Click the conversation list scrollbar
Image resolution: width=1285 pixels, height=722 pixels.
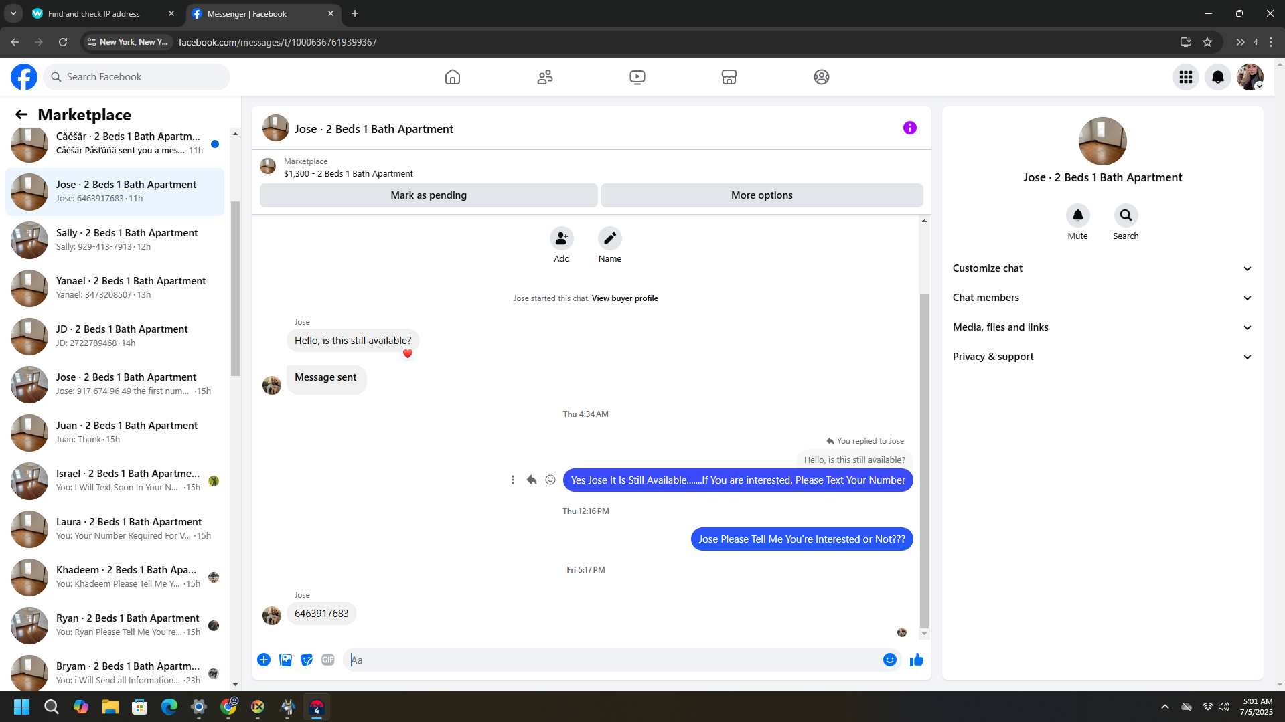coord(235,288)
